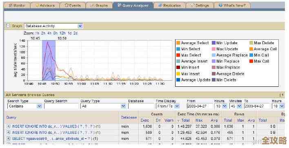This screenshot has height=148, width=289.
Task: Sort by the Database column header
Action: click(129, 118)
